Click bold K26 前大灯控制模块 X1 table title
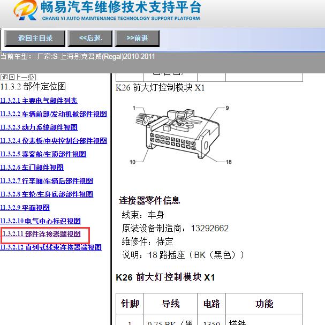 click(165, 277)
